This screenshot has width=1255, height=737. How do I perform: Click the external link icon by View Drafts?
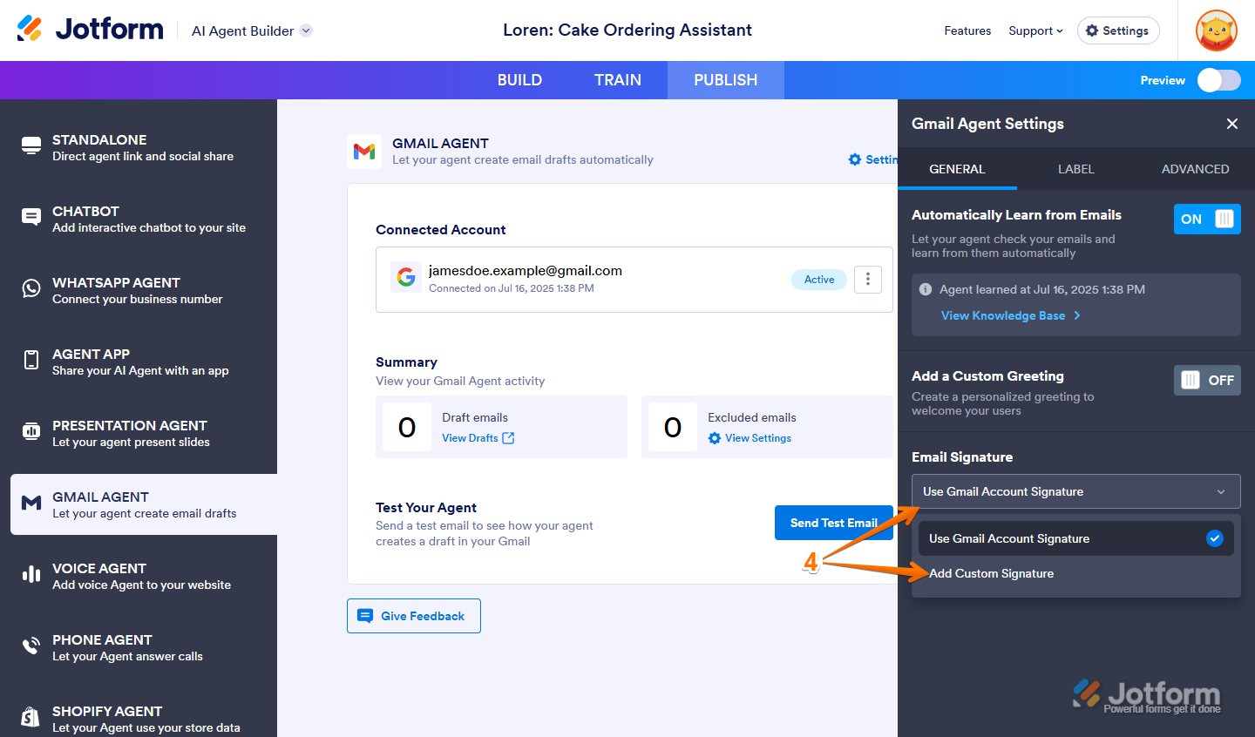pyautogui.click(x=508, y=438)
